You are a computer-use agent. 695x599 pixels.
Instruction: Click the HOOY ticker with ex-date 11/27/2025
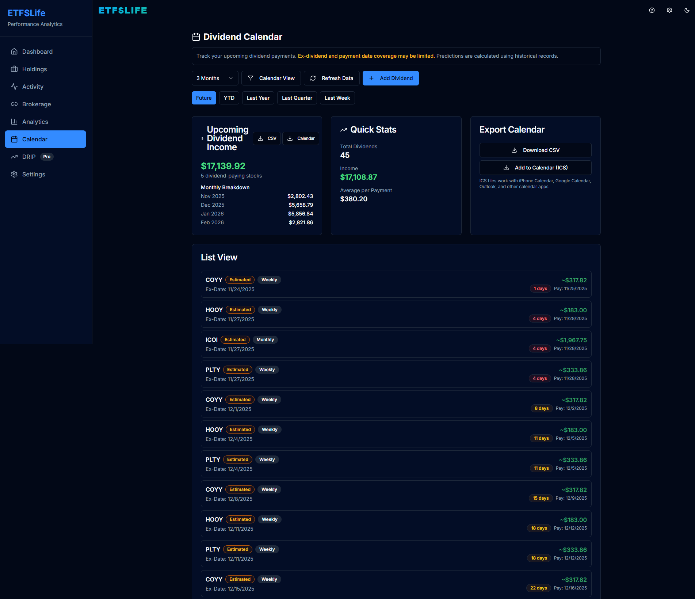214,310
